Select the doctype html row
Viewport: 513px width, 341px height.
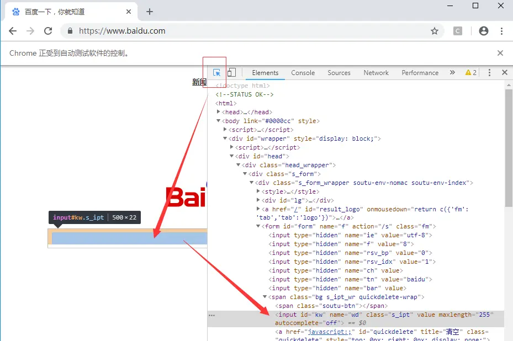tap(243, 86)
